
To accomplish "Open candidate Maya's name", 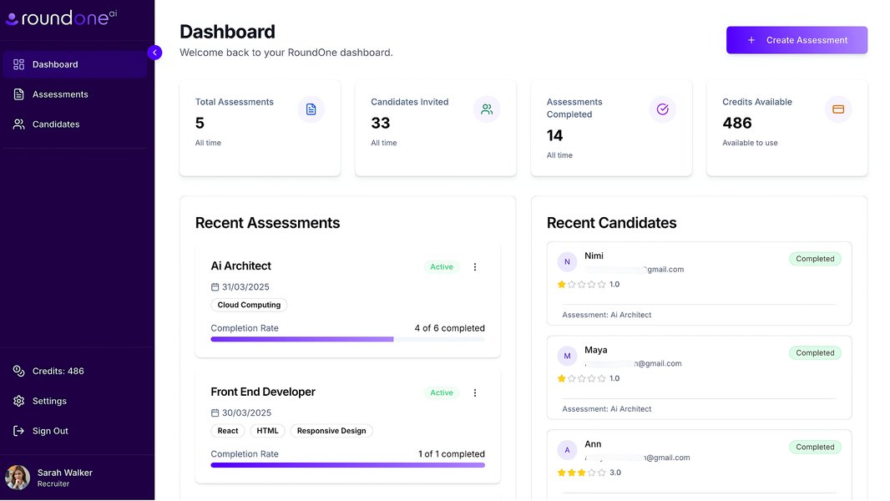I will coord(596,350).
